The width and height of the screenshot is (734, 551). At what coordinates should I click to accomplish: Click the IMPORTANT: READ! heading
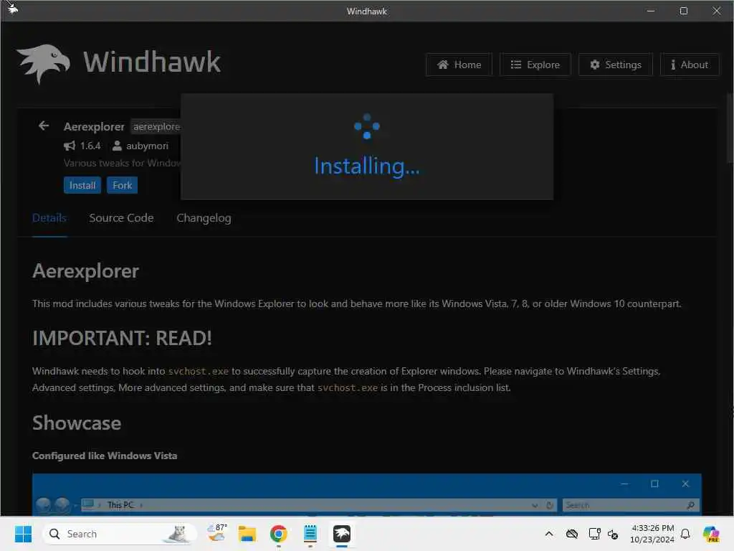pos(122,338)
